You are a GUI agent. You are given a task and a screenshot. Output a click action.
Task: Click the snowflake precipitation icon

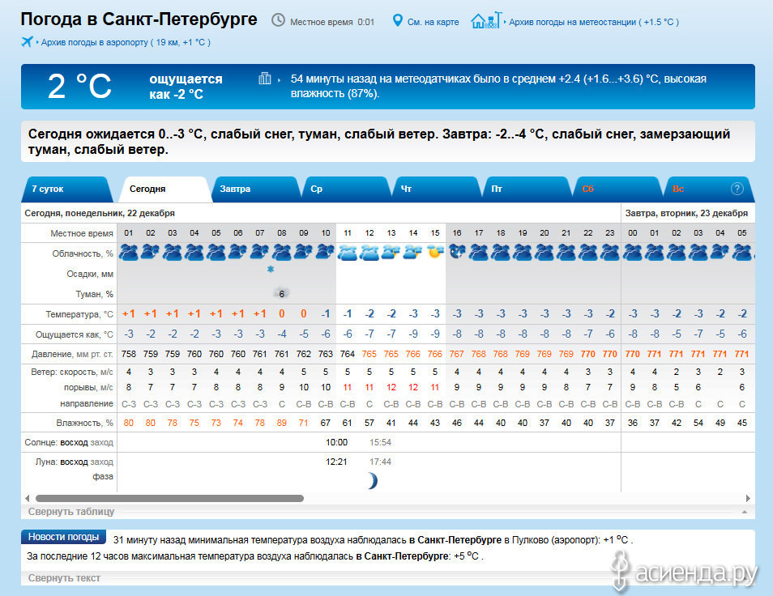(271, 269)
